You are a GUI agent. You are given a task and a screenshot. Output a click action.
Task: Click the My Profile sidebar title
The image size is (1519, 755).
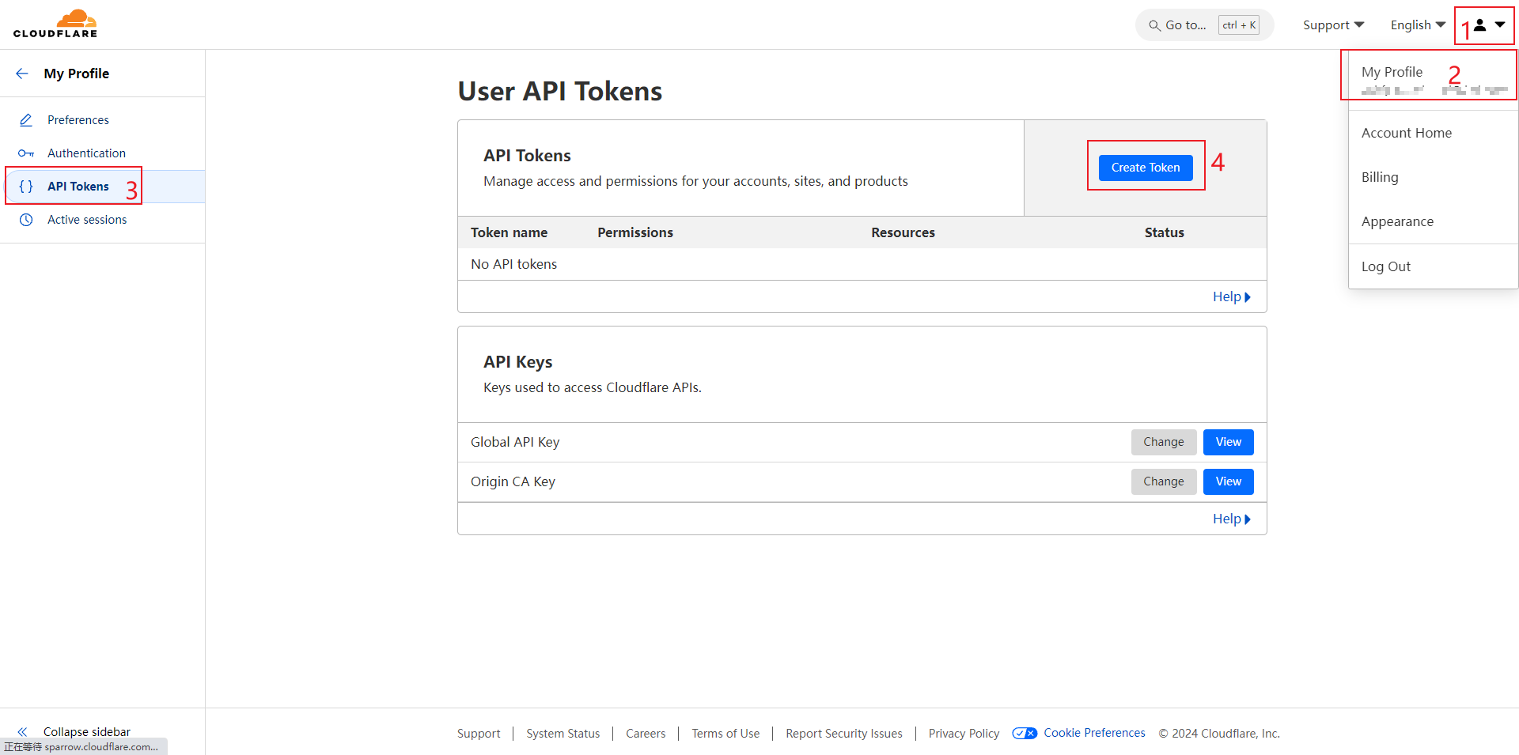point(77,74)
